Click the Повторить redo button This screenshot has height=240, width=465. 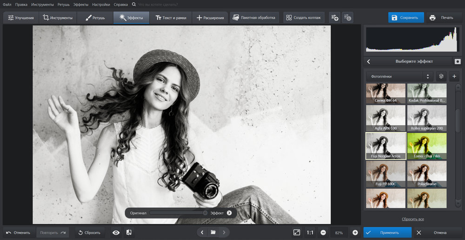coord(53,233)
